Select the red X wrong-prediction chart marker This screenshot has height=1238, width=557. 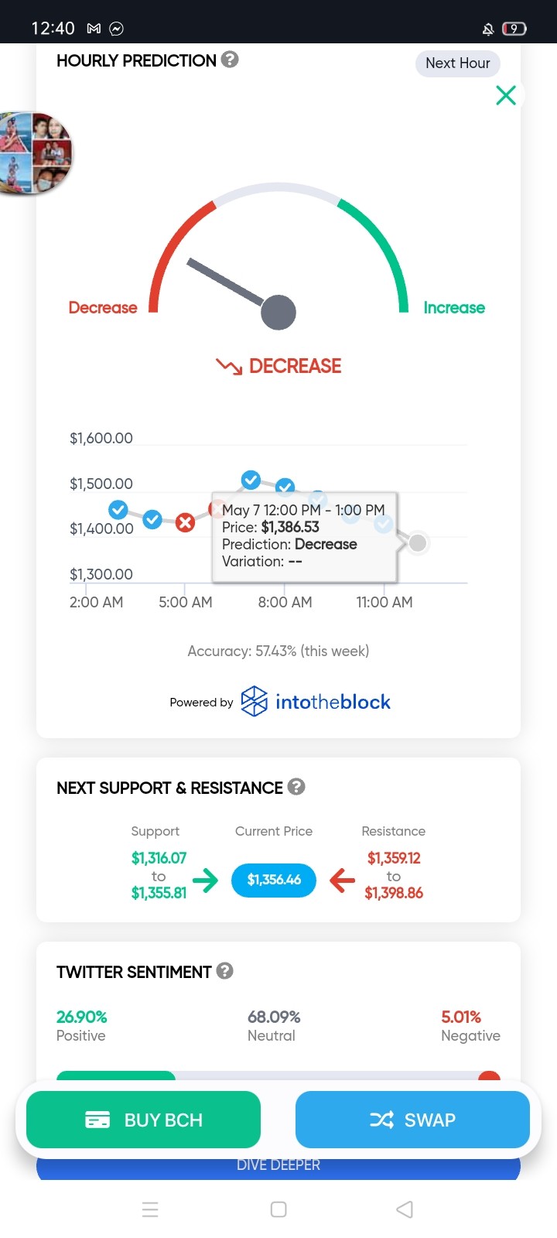click(x=185, y=523)
